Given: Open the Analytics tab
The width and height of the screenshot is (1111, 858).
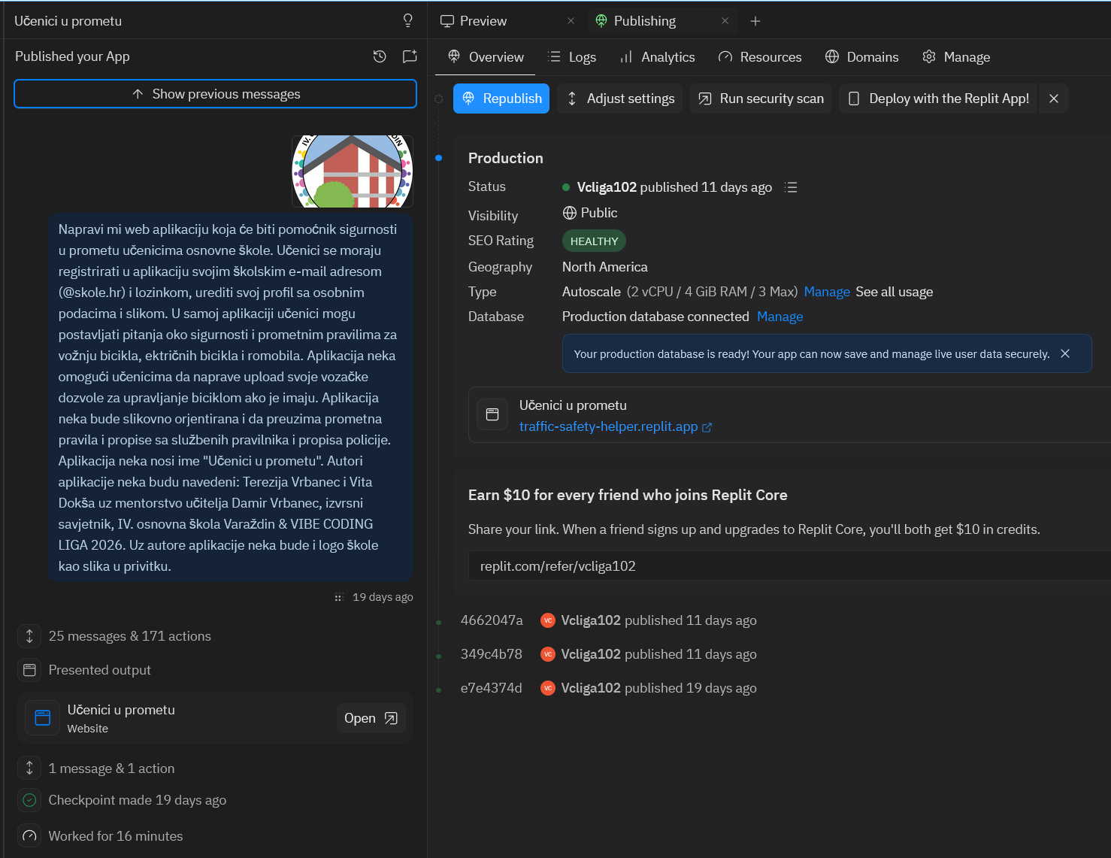Looking at the screenshot, I should [x=657, y=57].
